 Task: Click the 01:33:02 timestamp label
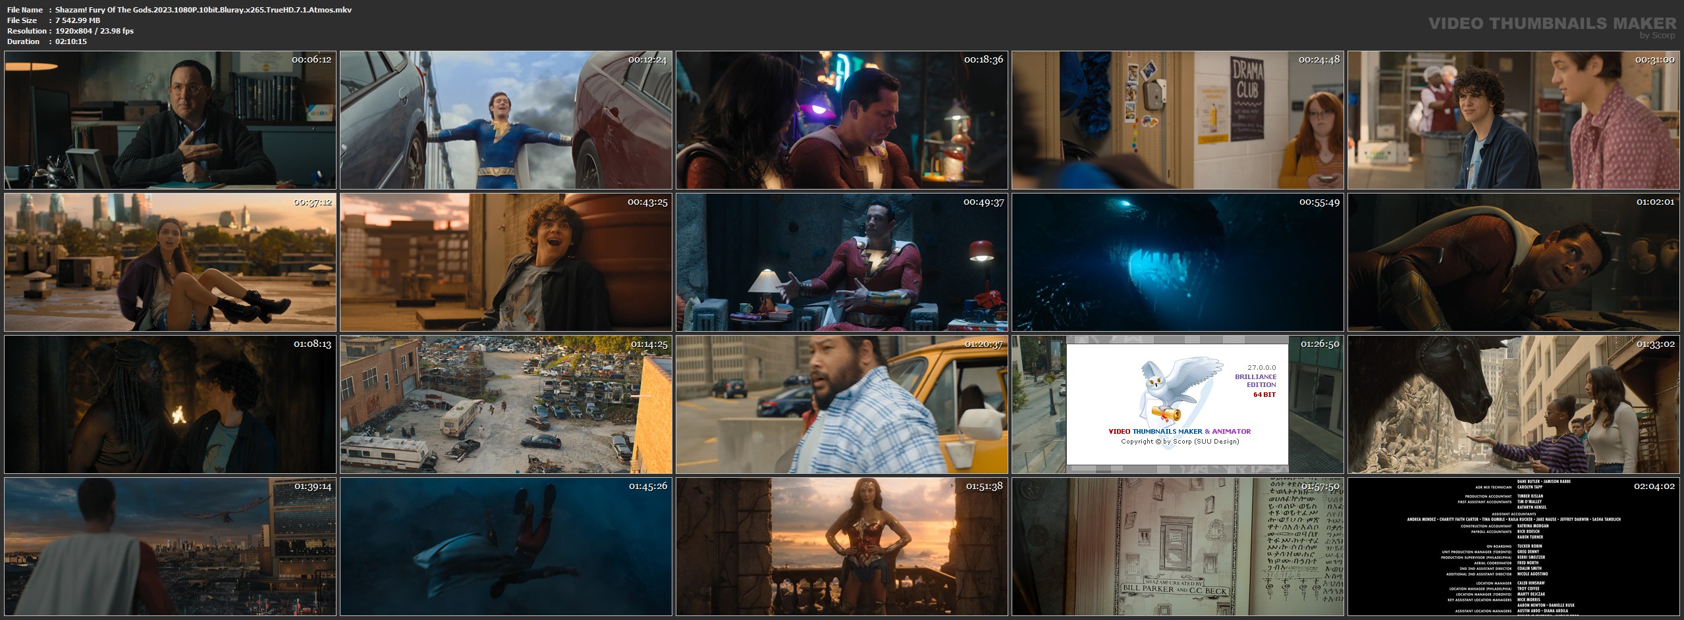(x=1655, y=344)
